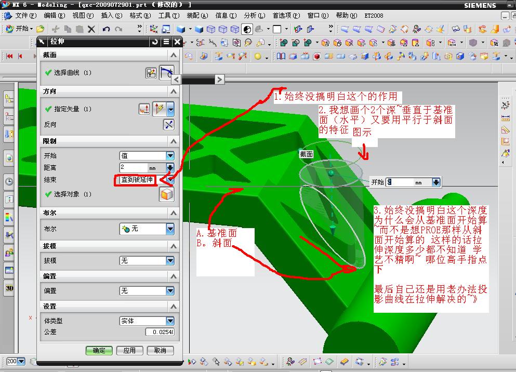Open the 插入(S) menu

112,16
